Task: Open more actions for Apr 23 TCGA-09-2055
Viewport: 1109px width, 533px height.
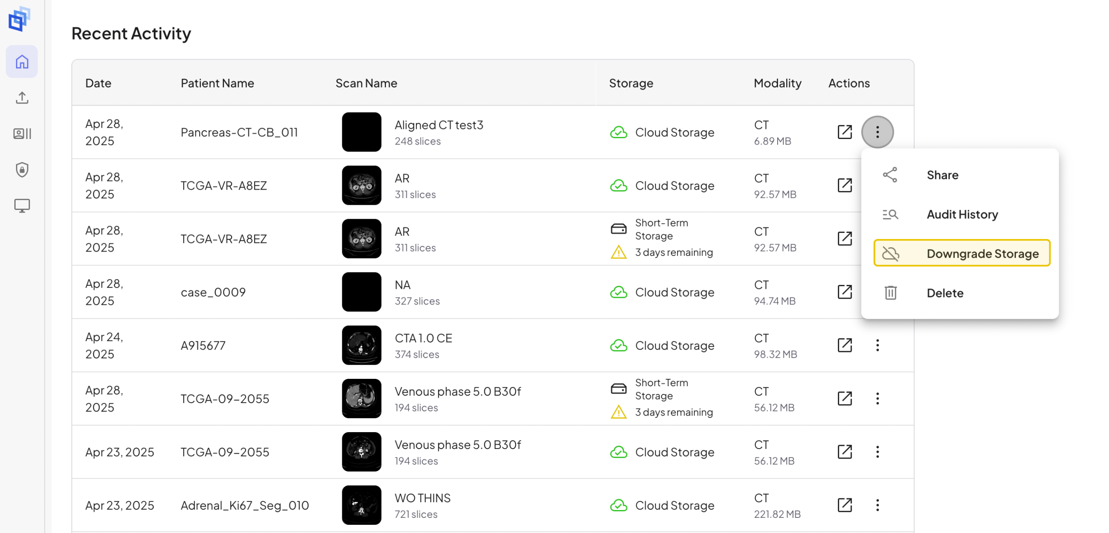Action: [x=877, y=452]
